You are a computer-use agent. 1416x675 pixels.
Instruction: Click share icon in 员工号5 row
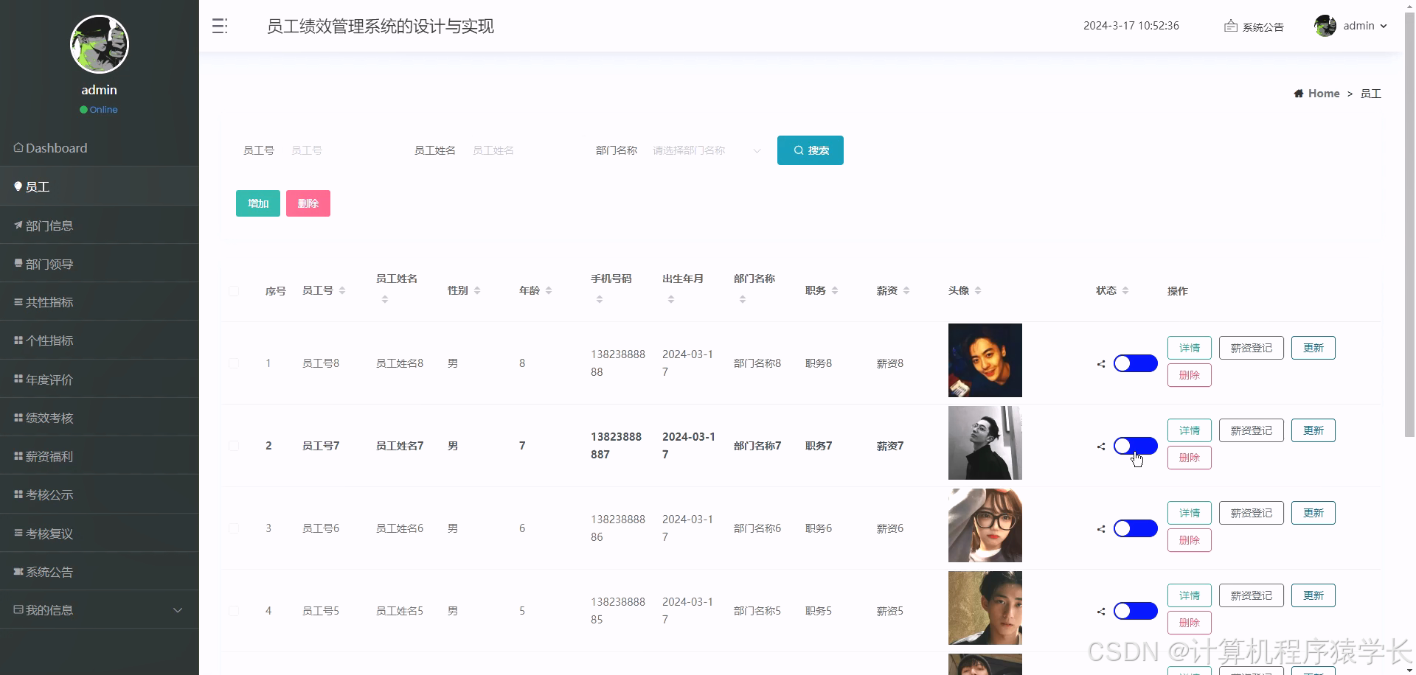[1101, 612]
